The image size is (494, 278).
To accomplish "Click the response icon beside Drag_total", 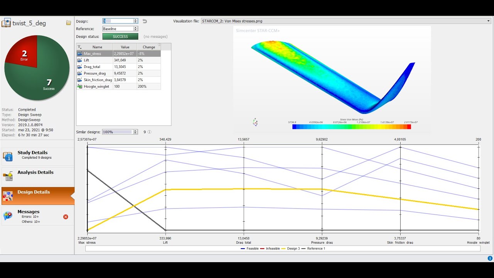I will click(x=80, y=67).
